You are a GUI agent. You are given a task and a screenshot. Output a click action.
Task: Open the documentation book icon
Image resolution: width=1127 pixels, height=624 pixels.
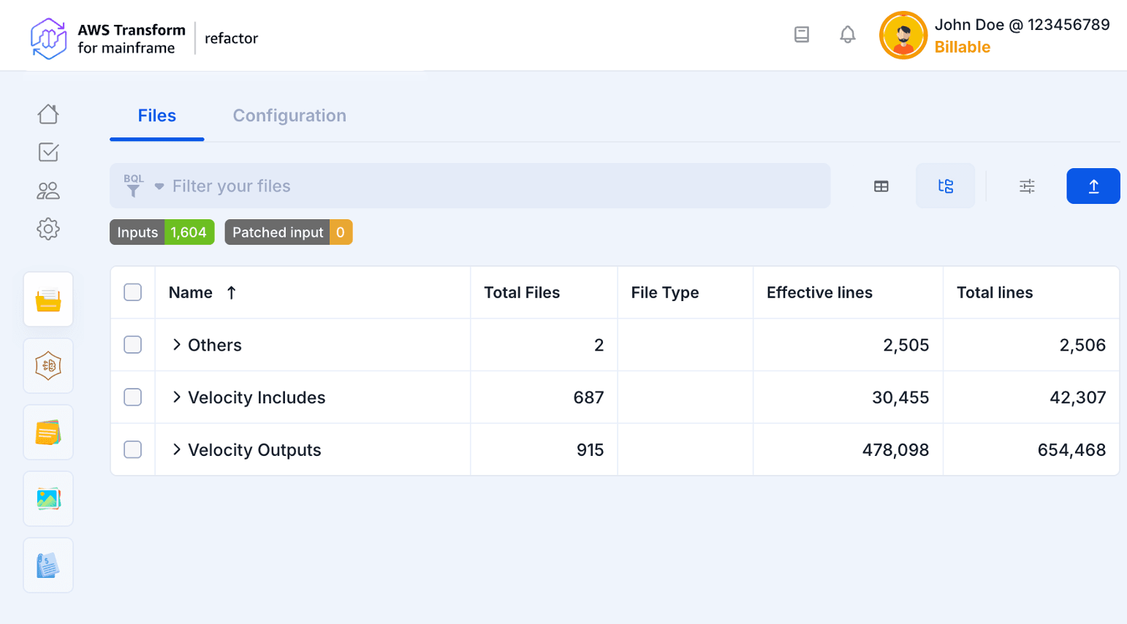pyautogui.click(x=802, y=34)
